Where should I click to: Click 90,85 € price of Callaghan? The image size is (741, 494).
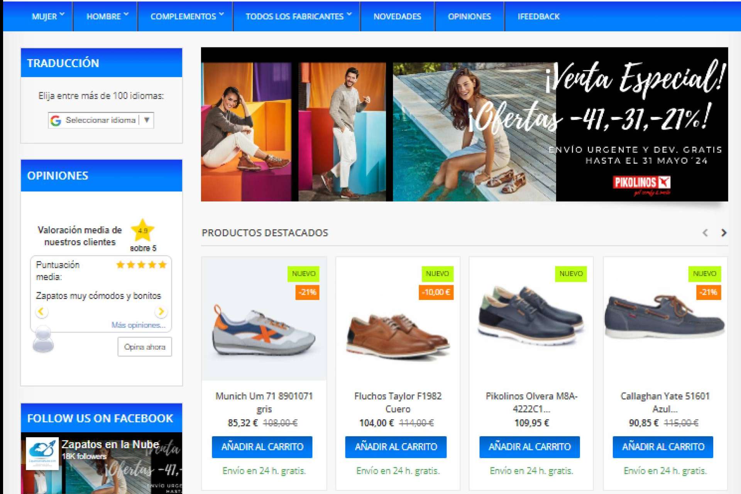644,423
